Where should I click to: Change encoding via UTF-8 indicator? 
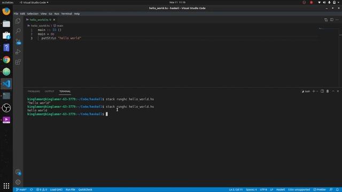click(263, 190)
